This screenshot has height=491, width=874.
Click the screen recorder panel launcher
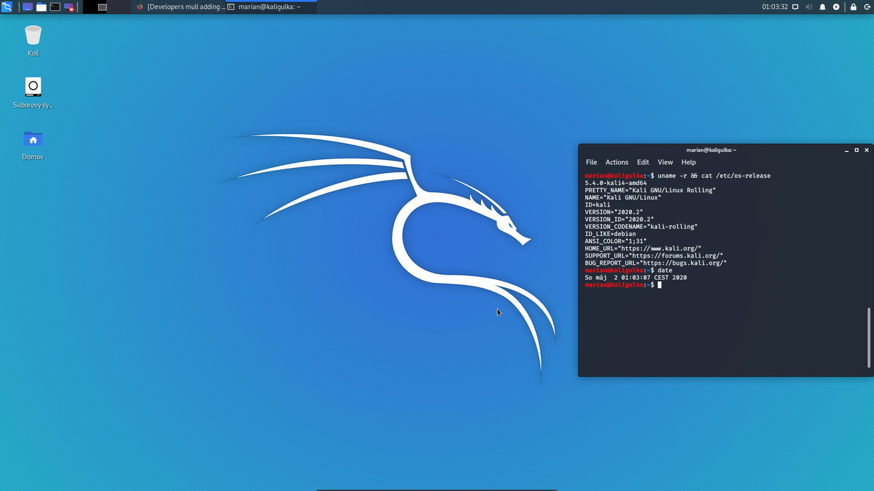69,7
